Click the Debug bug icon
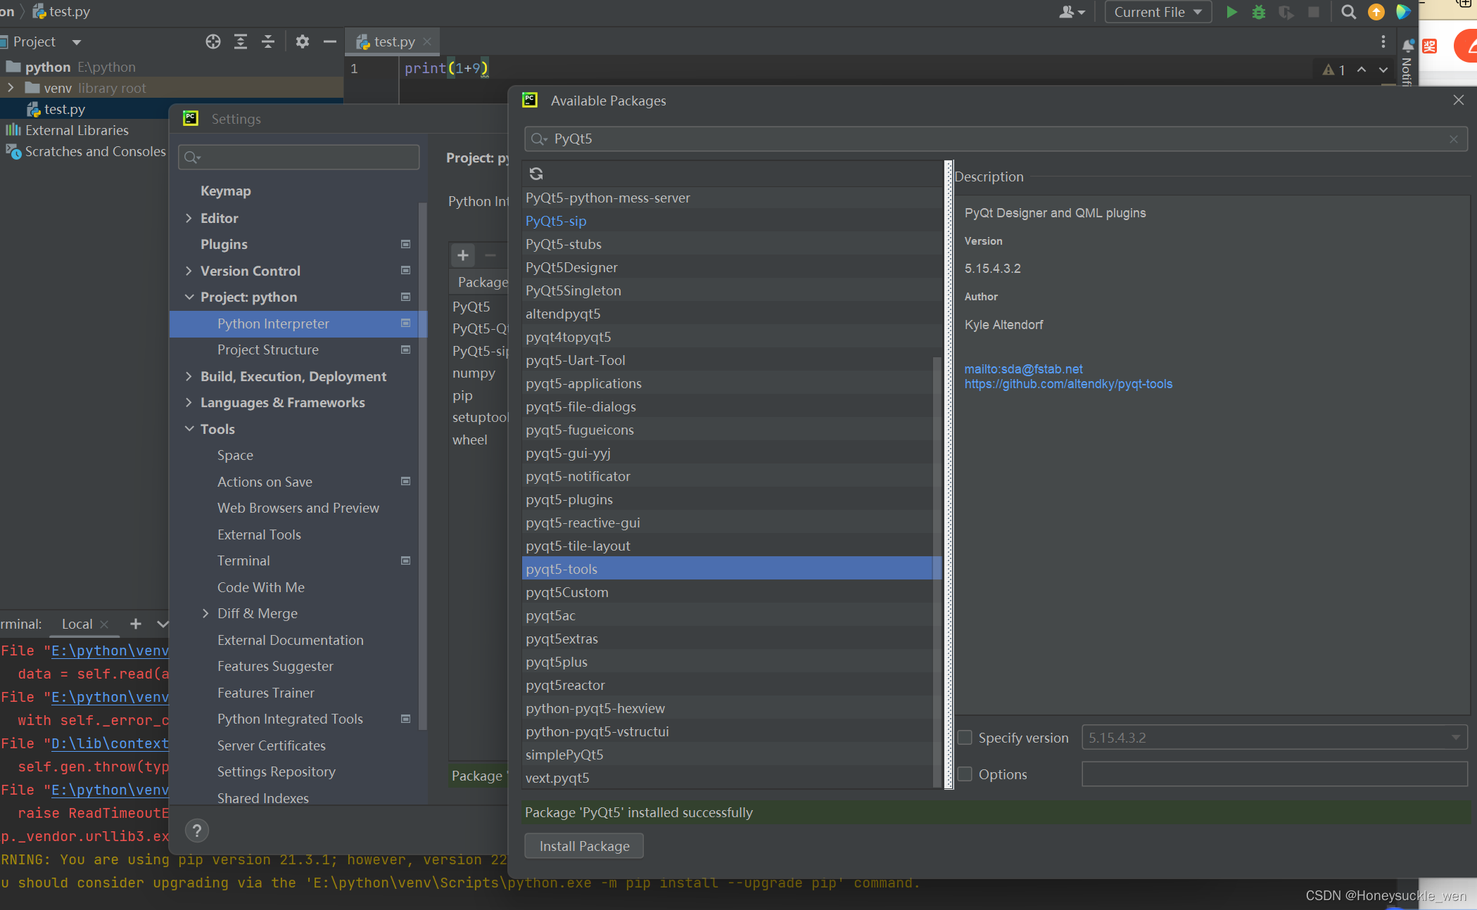The image size is (1477, 910). tap(1259, 12)
